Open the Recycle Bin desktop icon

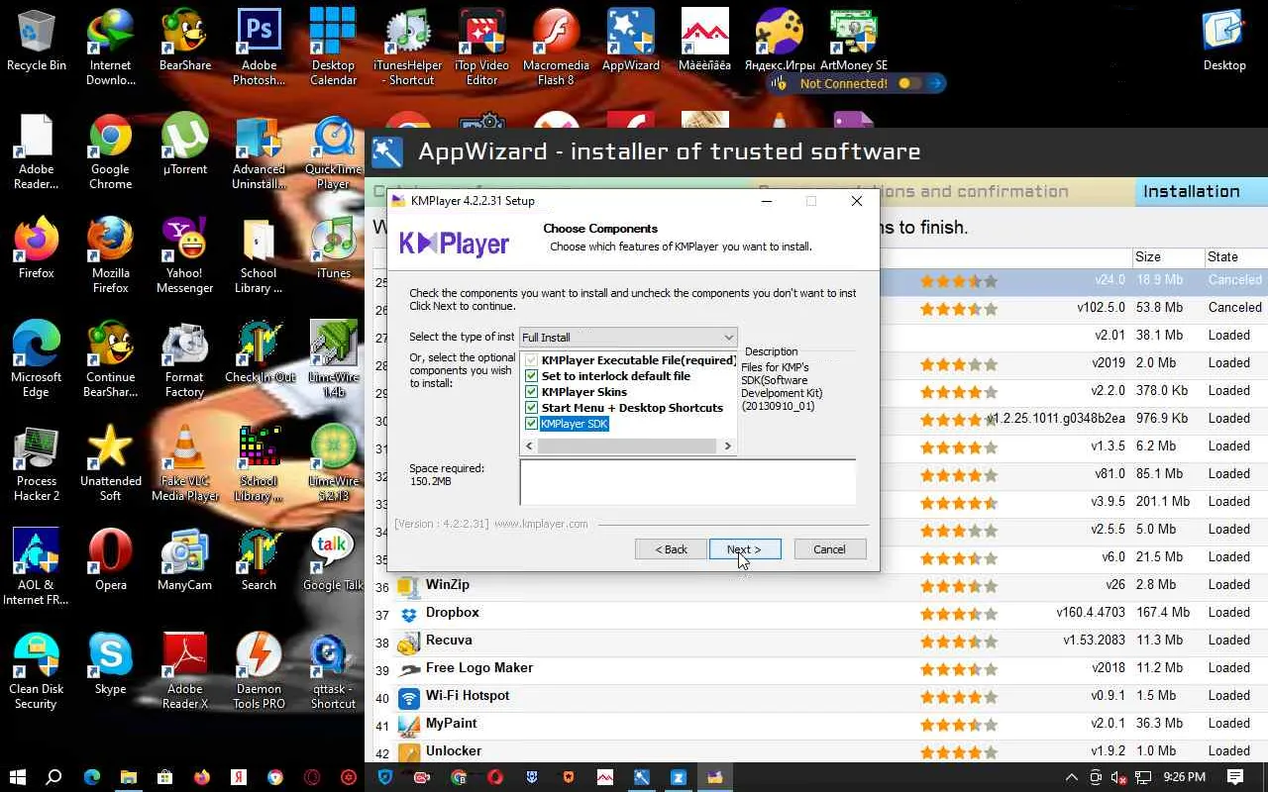tap(37, 40)
